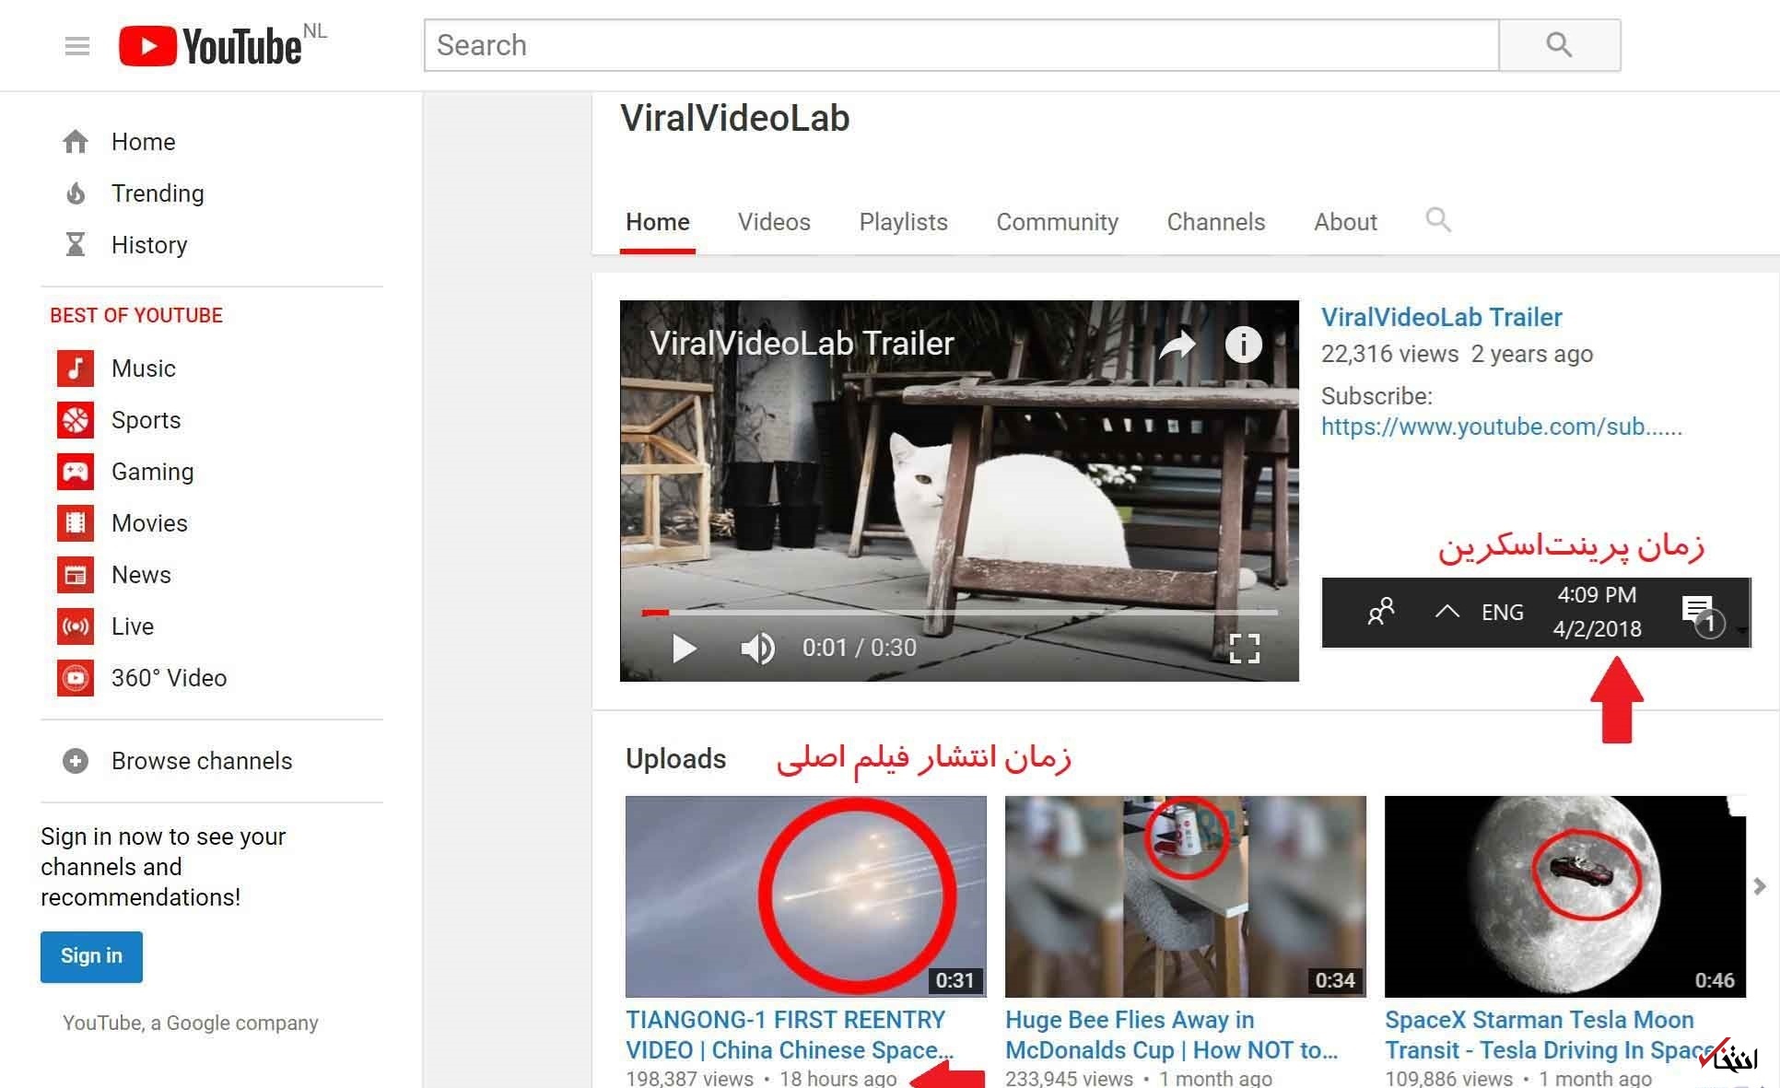
Task: Open 360° Video in the sidebar
Action: coord(169,678)
